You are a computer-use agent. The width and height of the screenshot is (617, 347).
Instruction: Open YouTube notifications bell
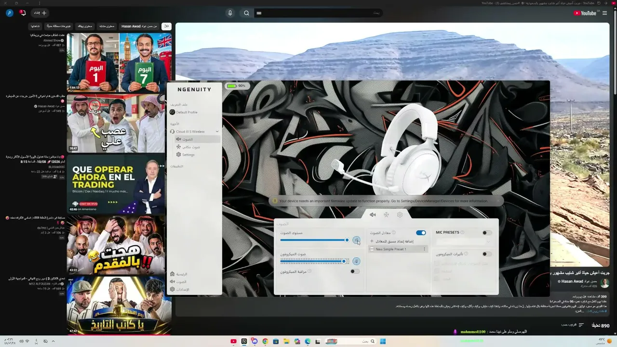click(23, 13)
